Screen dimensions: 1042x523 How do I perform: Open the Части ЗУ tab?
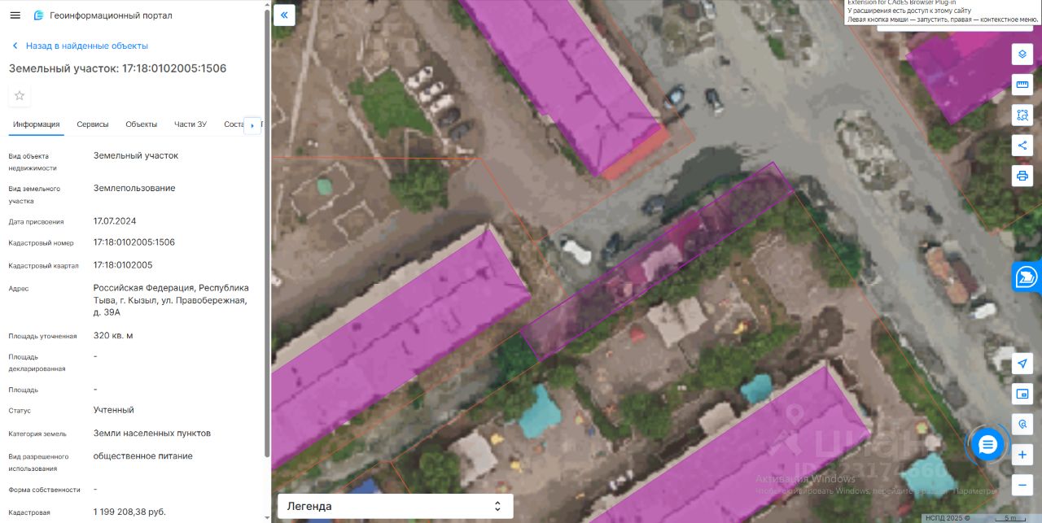190,124
